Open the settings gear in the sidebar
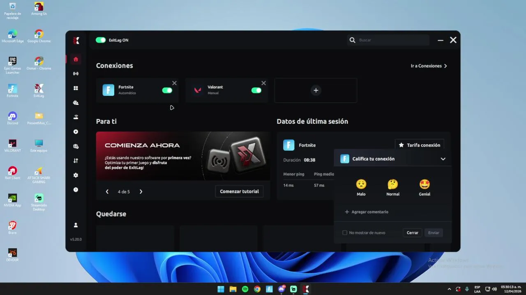Viewport: 526px width, 295px height. [76, 175]
